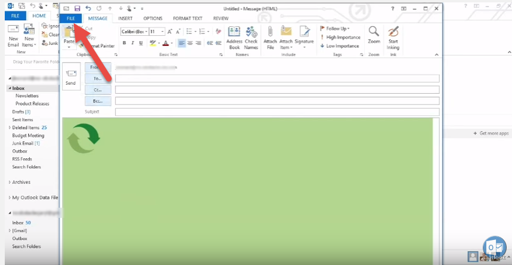Click the To... button
This screenshot has height=265, width=512.
click(98, 79)
